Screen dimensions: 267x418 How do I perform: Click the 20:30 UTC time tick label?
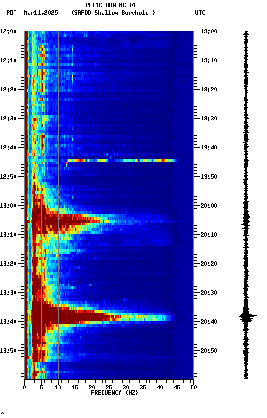[x=209, y=293]
